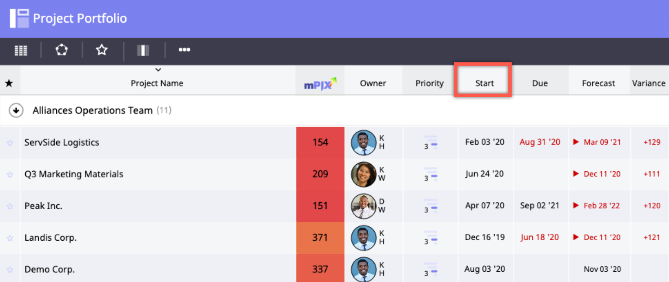This screenshot has width=669, height=282.
Task: Open the Peak Inc. project
Action: (x=43, y=206)
